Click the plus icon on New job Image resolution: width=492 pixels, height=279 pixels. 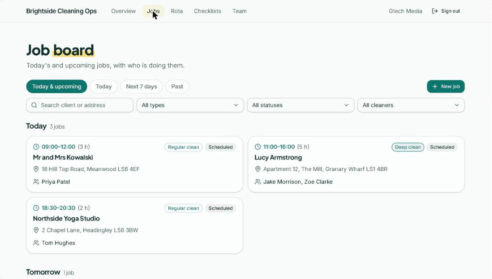click(x=435, y=87)
